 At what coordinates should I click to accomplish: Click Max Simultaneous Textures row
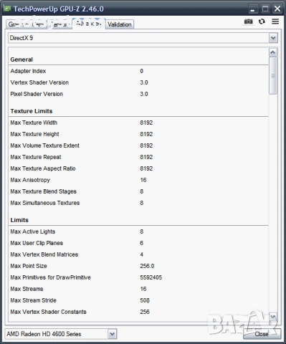138,203
